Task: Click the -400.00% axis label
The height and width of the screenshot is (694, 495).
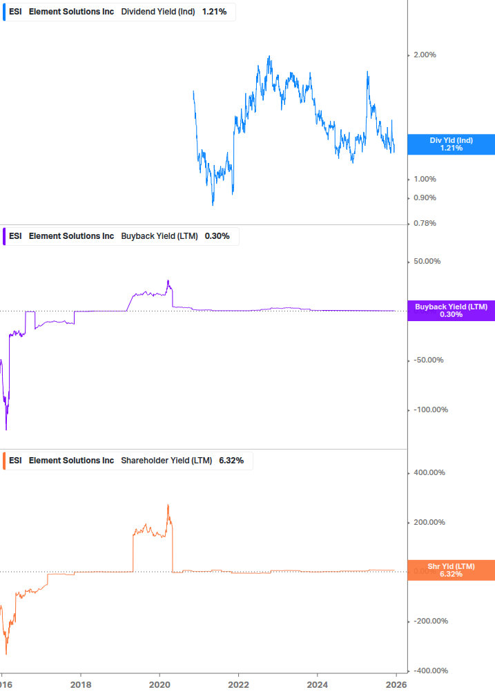Action: [x=431, y=671]
